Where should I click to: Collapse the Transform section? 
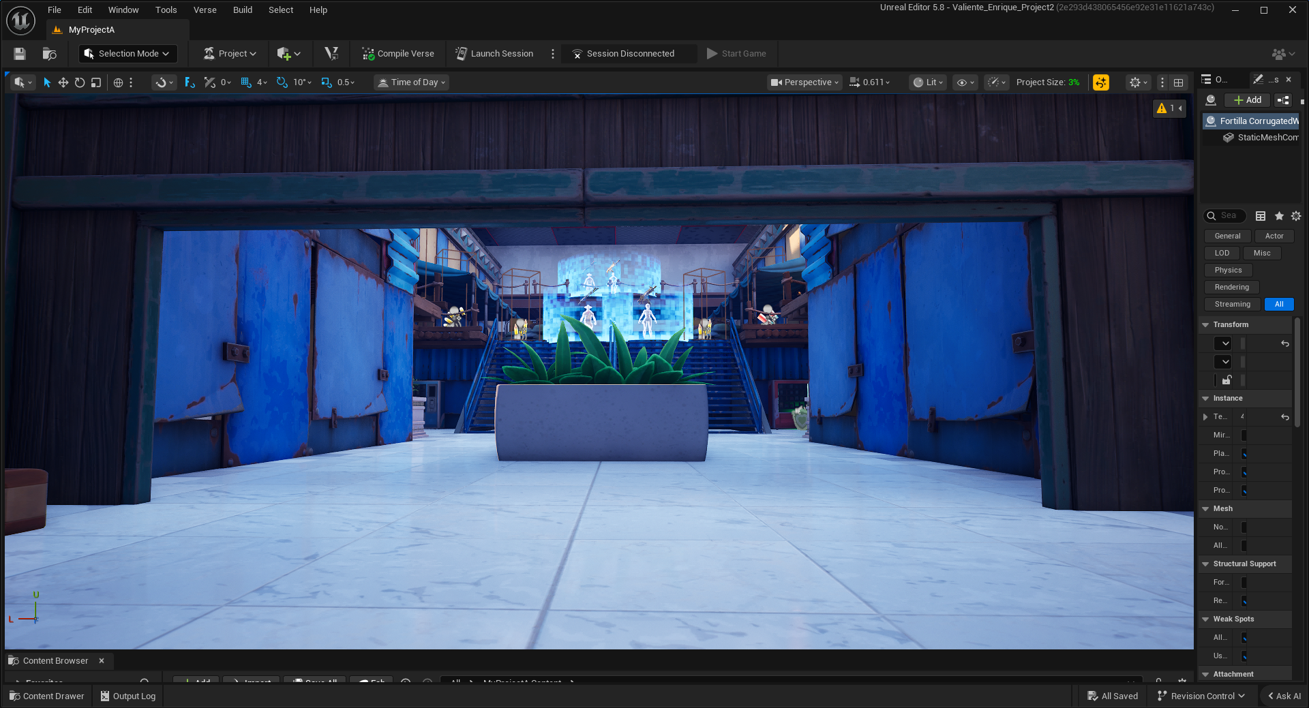1205,325
